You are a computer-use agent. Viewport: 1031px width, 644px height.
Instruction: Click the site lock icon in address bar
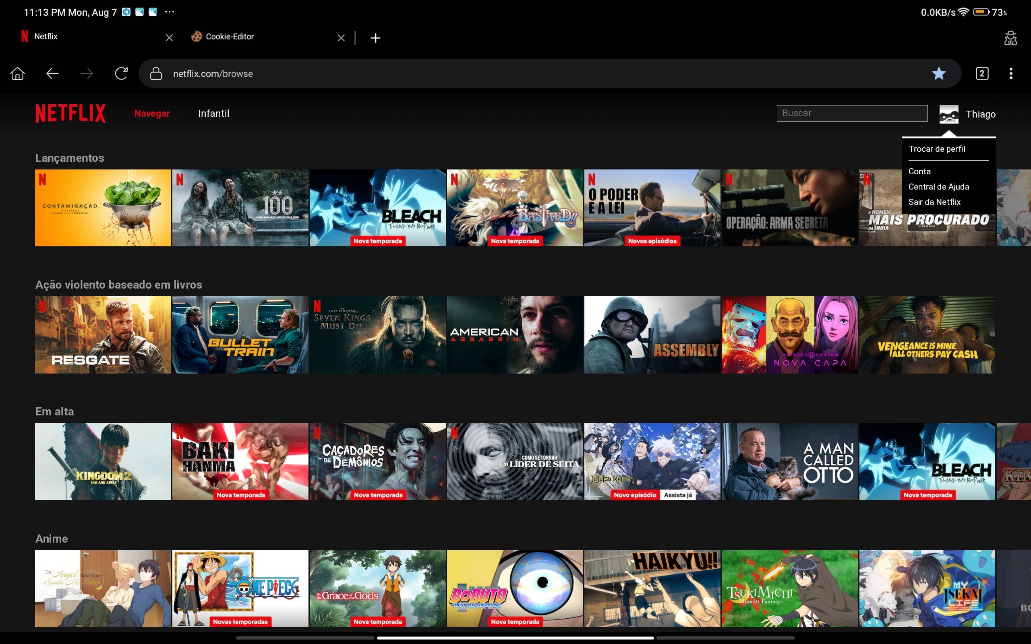point(156,74)
